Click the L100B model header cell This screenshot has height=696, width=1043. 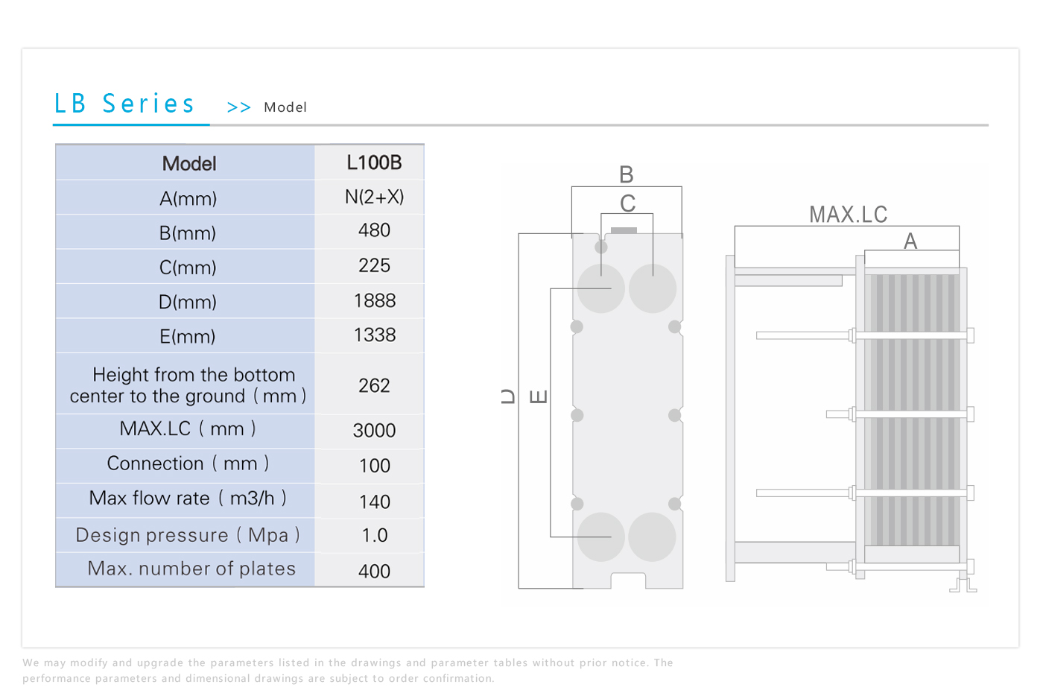click(374, 162)
